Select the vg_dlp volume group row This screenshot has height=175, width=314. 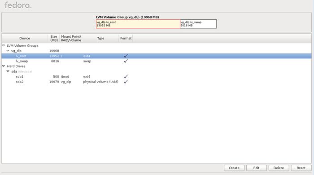(157, 51)
